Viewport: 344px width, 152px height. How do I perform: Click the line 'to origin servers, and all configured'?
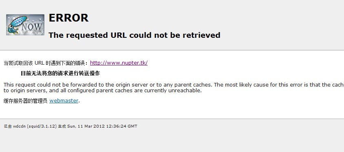tap(102, 91)
